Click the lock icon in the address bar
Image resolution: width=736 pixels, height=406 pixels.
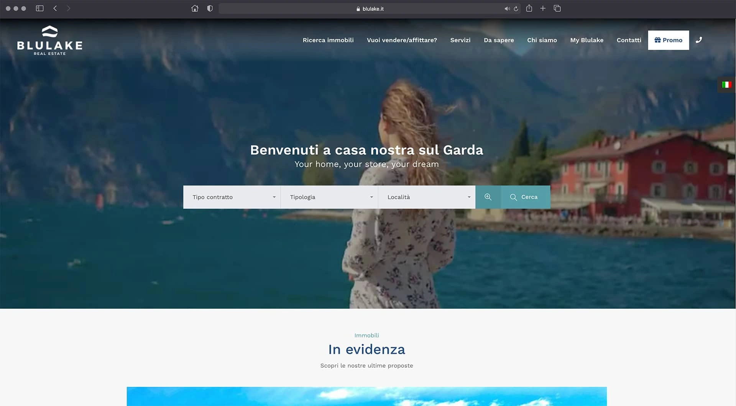tap(358, 9)
